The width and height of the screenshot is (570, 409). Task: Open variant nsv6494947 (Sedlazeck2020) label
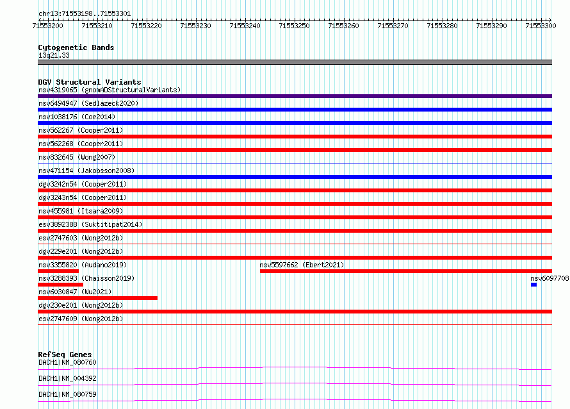(88, 103)
